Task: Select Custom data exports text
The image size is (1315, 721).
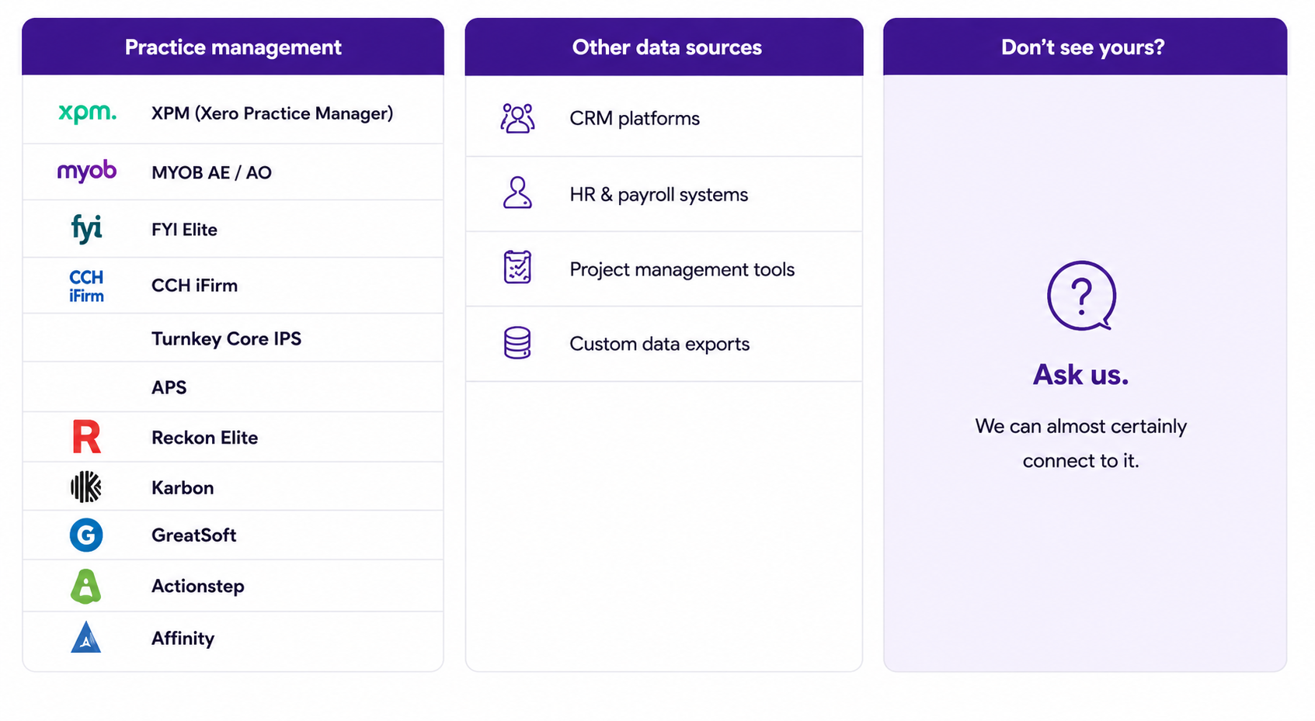Action: (x=659, y=344)
